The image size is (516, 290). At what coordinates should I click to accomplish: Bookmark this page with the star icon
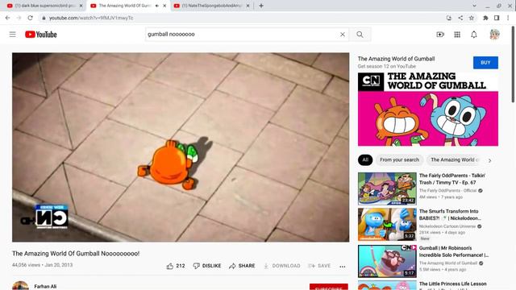472,18
